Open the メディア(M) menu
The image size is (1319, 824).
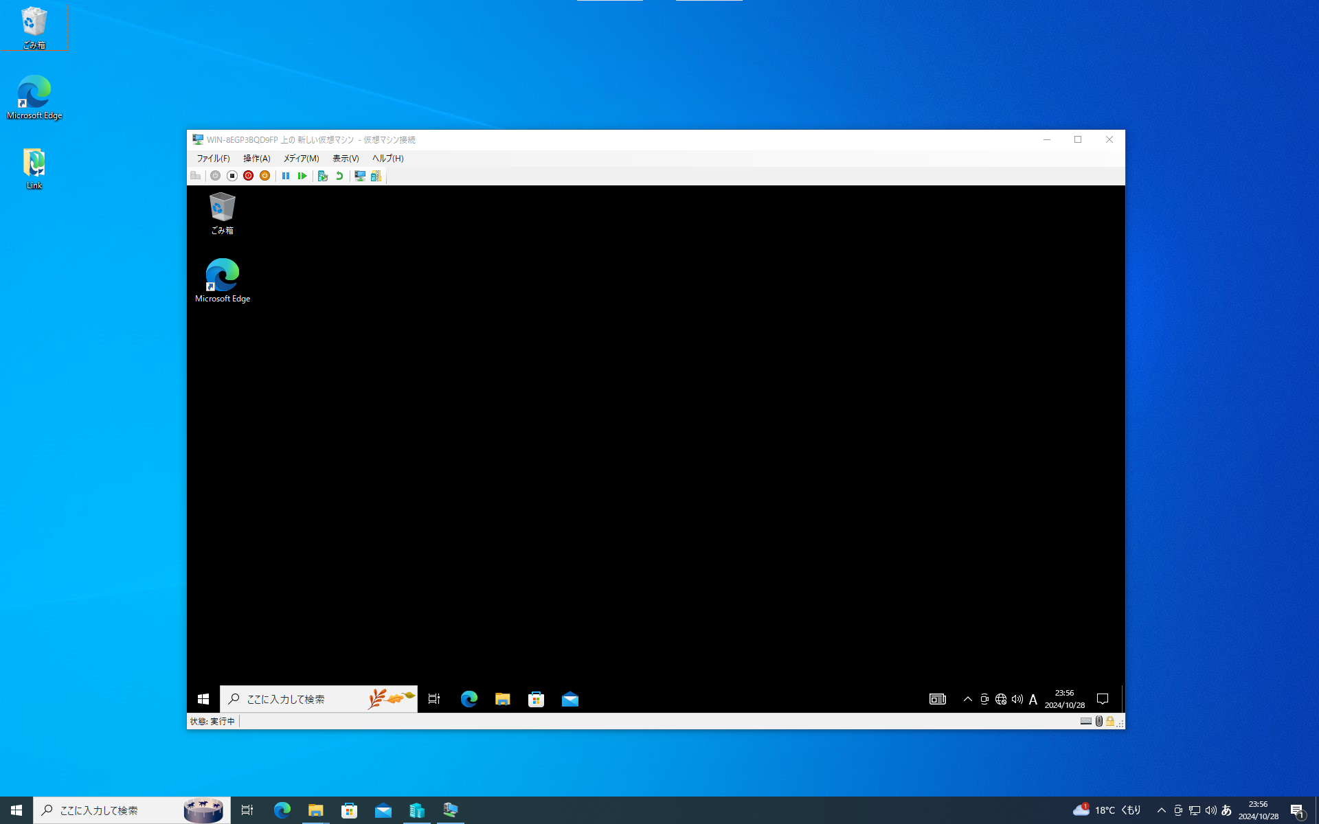(300, 158)
